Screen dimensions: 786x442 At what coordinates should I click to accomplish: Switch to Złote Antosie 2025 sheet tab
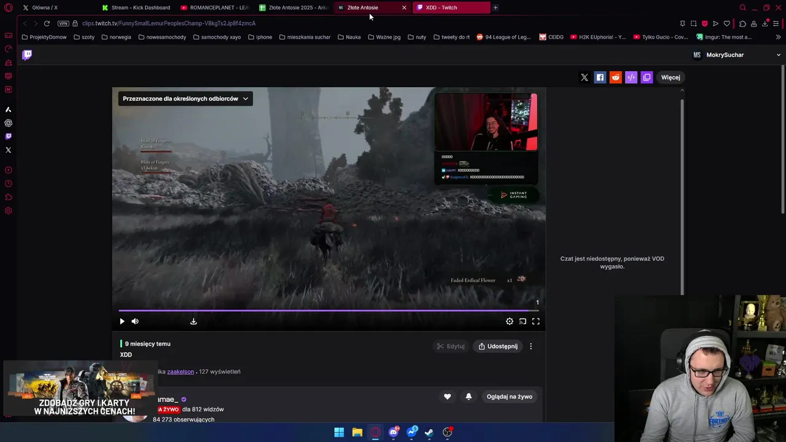(x=294, y=7)
